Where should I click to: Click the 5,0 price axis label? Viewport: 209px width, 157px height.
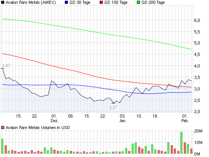pyautogui.click(x=197, y=43)
